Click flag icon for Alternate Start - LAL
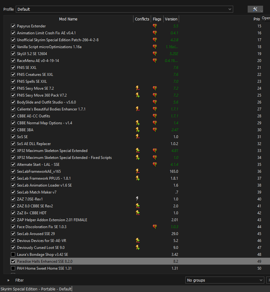 (155, 164)
